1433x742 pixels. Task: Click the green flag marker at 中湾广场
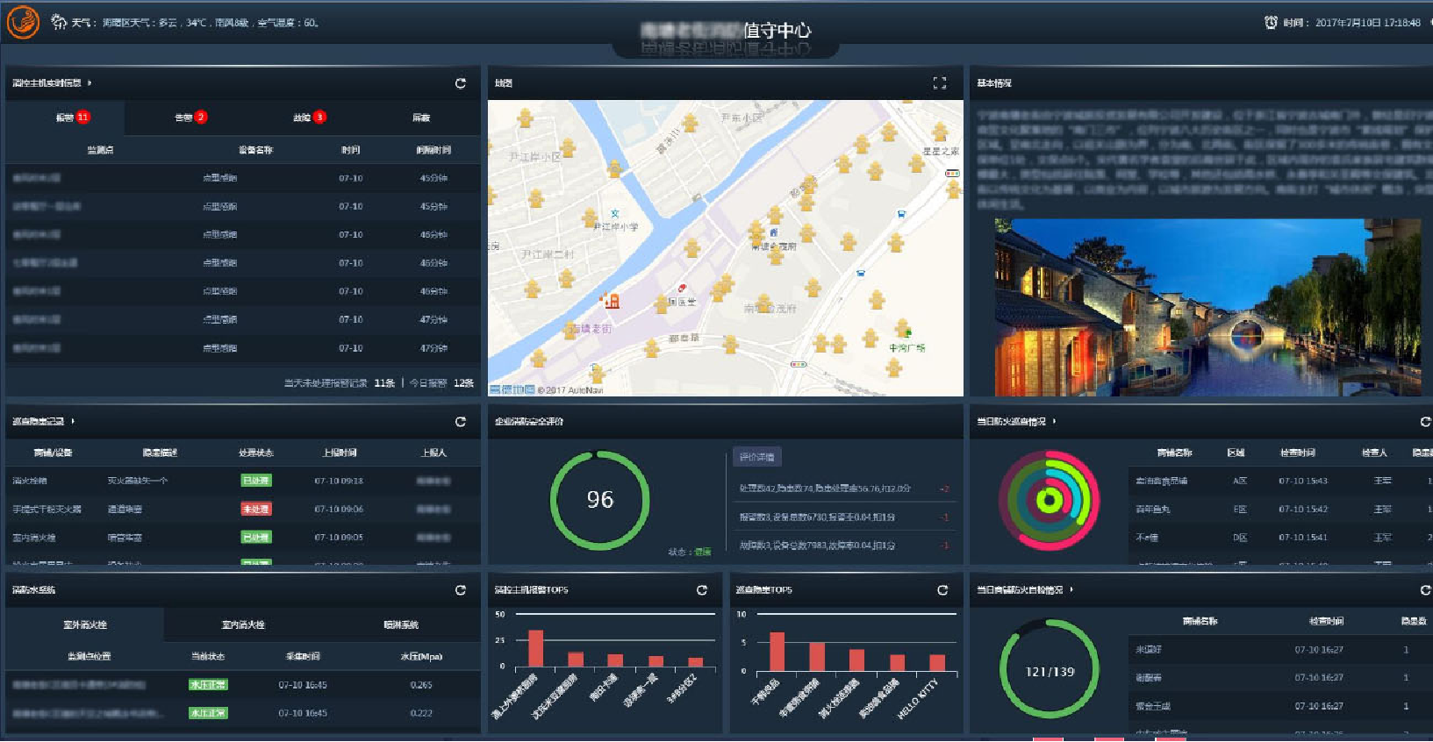point(906,332)
